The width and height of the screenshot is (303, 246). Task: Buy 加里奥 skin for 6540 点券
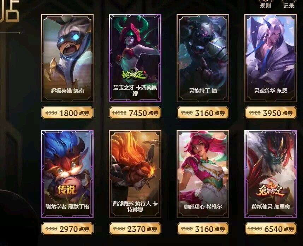(x=271, y=229)
